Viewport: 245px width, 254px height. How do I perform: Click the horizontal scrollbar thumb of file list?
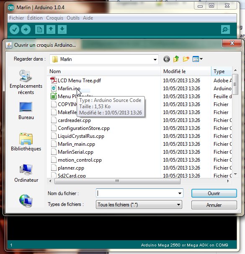117,181
